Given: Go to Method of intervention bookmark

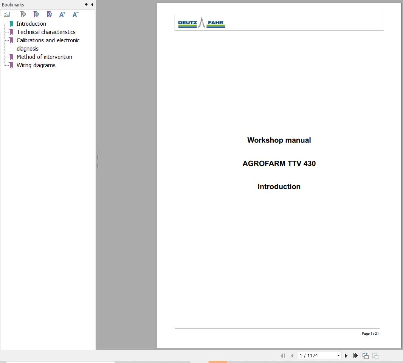Looking at the screenshot, I should click(x=44, y=57).
